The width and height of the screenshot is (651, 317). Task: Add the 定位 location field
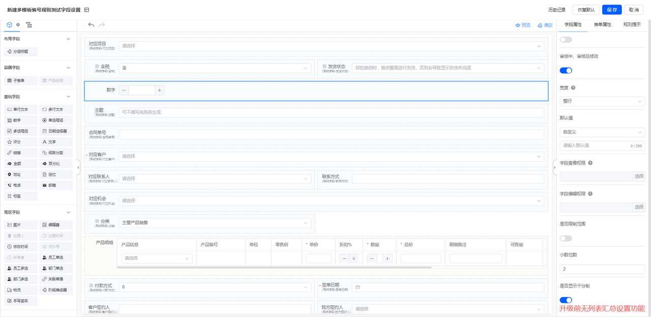(x=56, y=174)
